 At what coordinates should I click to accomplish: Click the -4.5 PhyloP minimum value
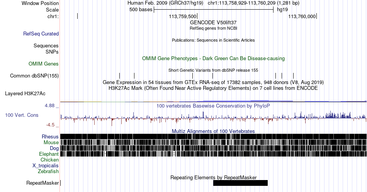click(x=50, y=125)
